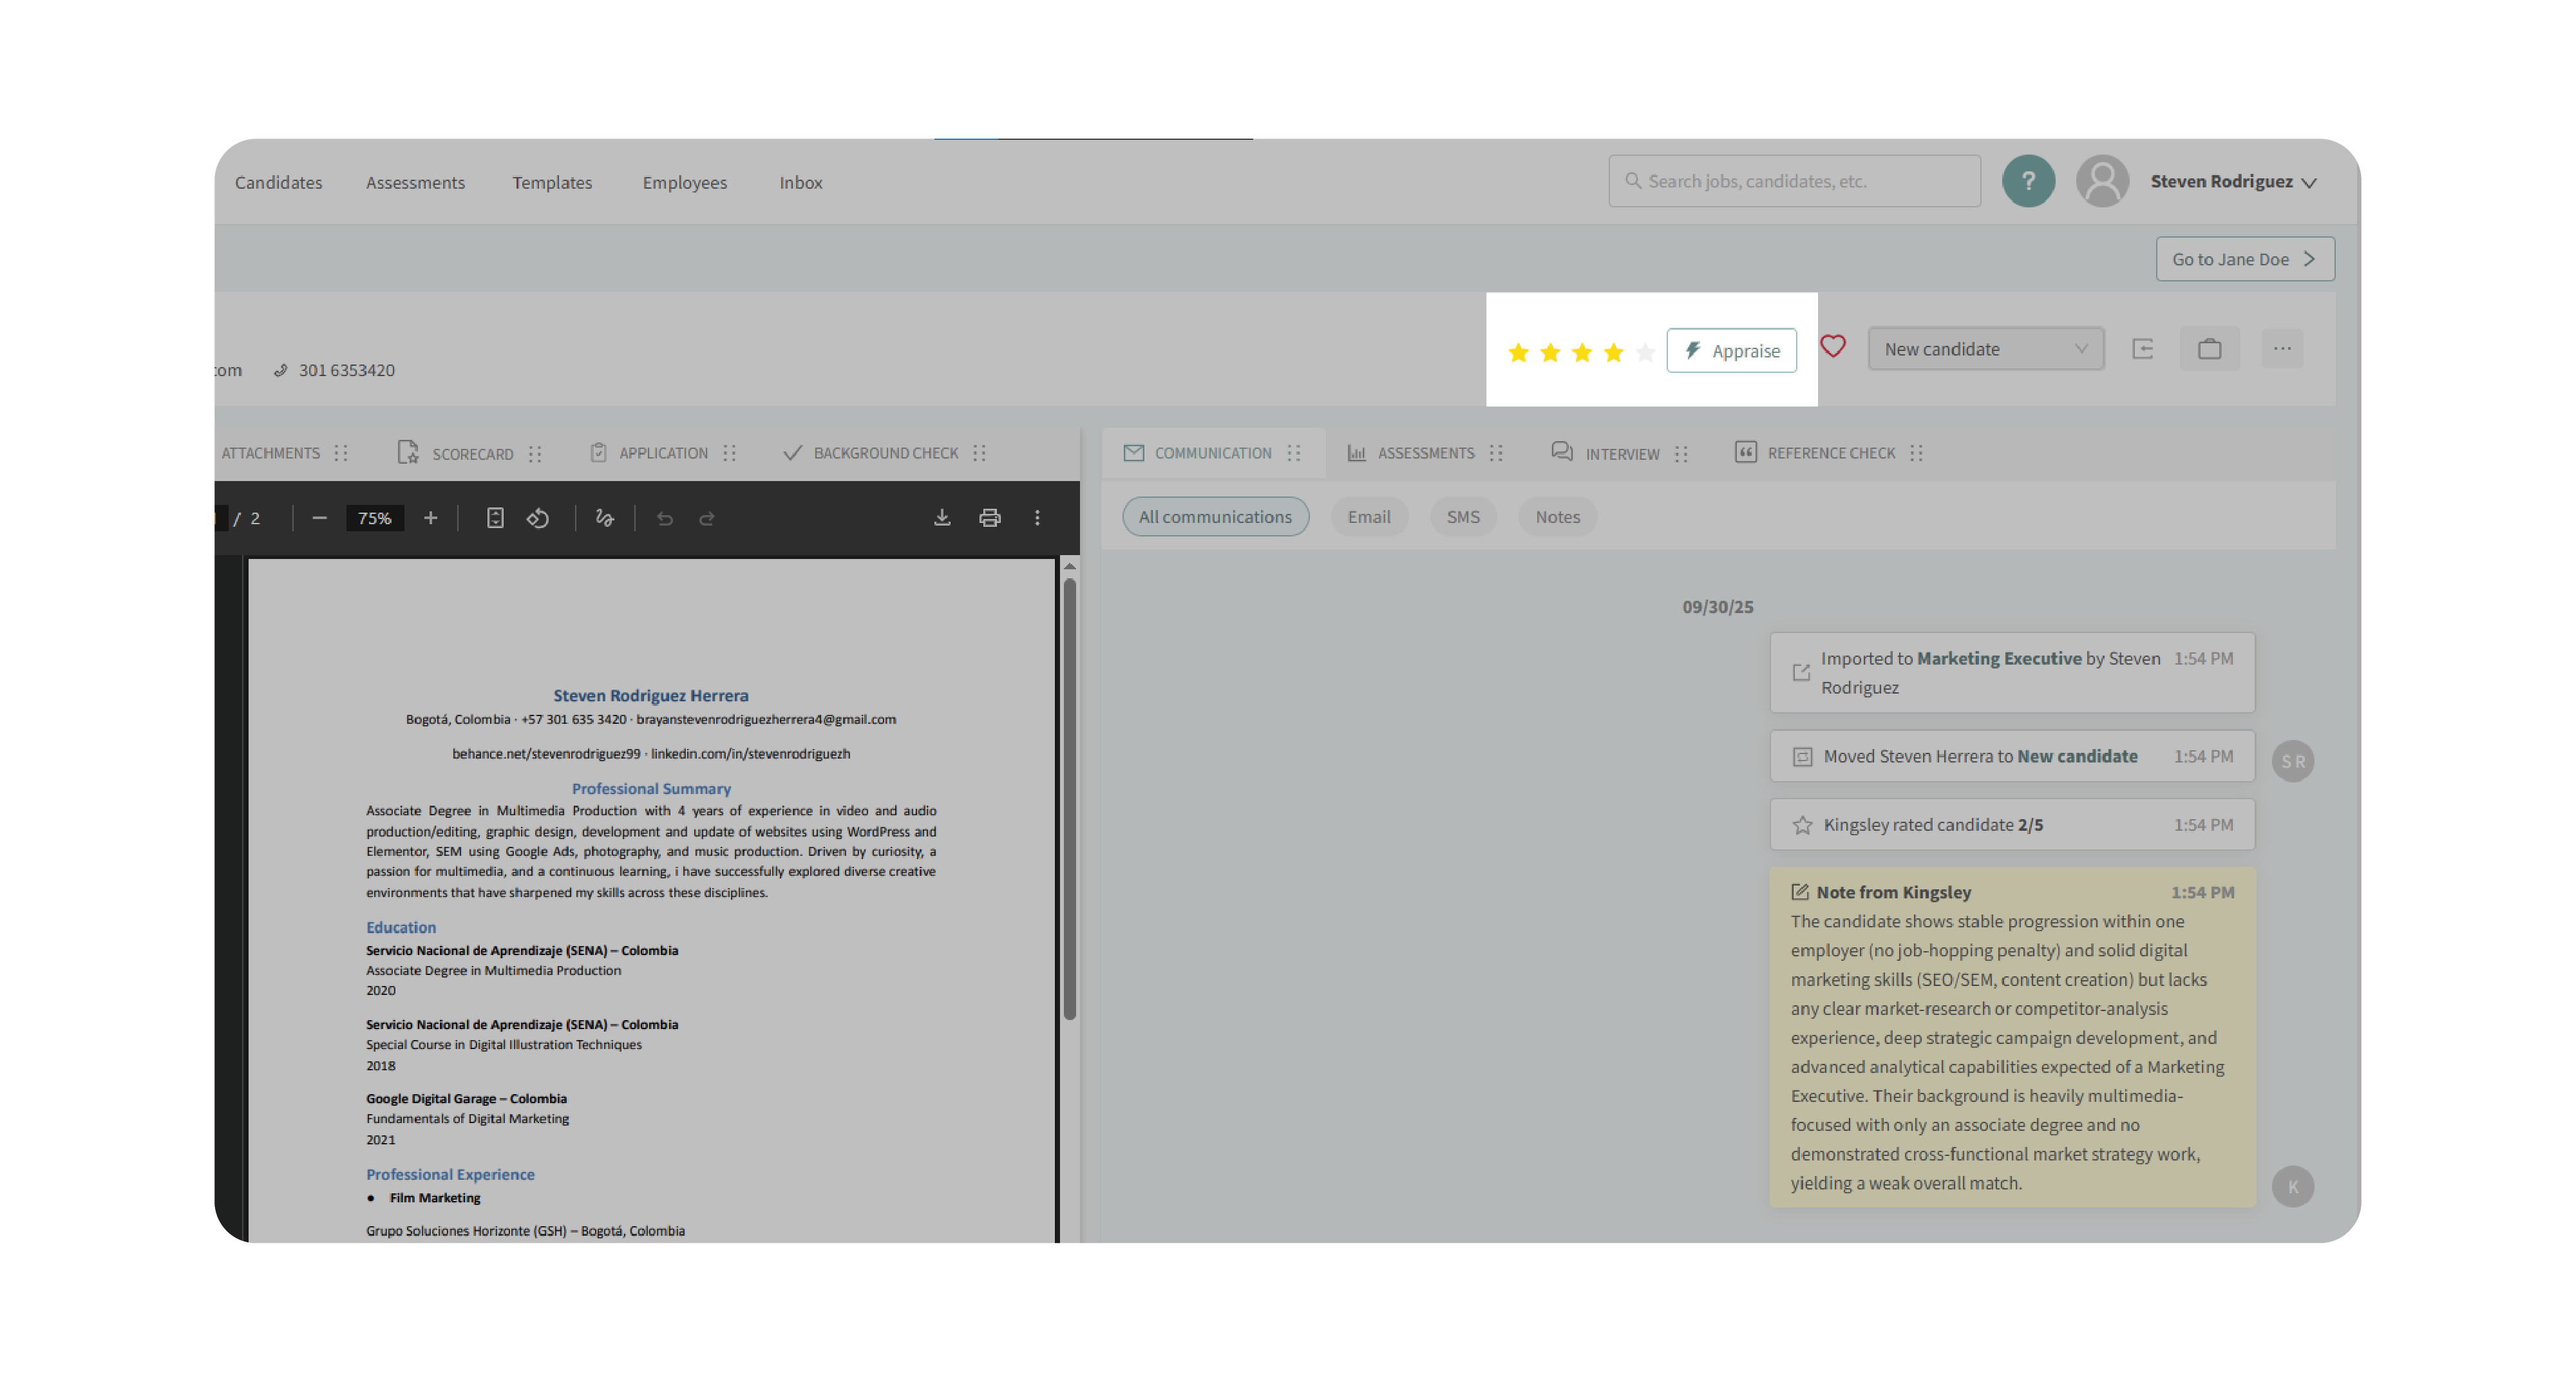
Task: Zoom in on the PDF viewer
Action: (430, 518)
